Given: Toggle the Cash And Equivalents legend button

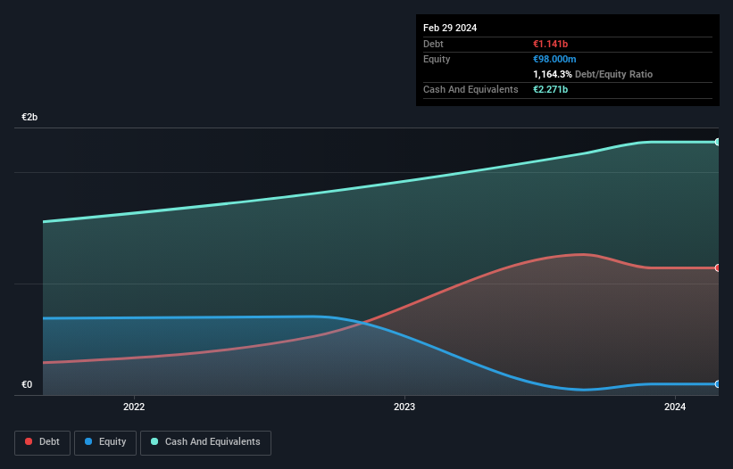Looking at the screenshot, I should 205,442.
